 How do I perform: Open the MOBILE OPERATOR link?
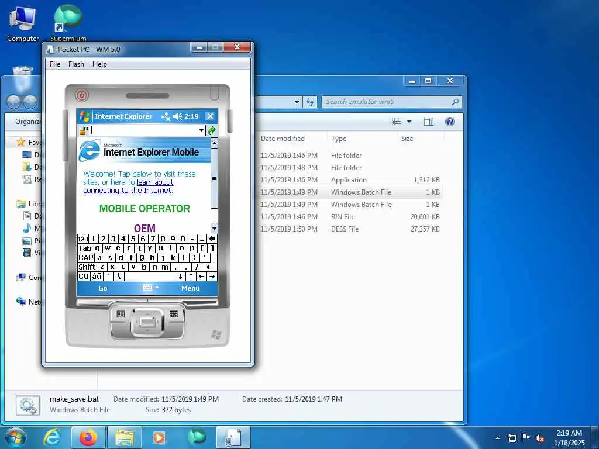click(144, 209)
